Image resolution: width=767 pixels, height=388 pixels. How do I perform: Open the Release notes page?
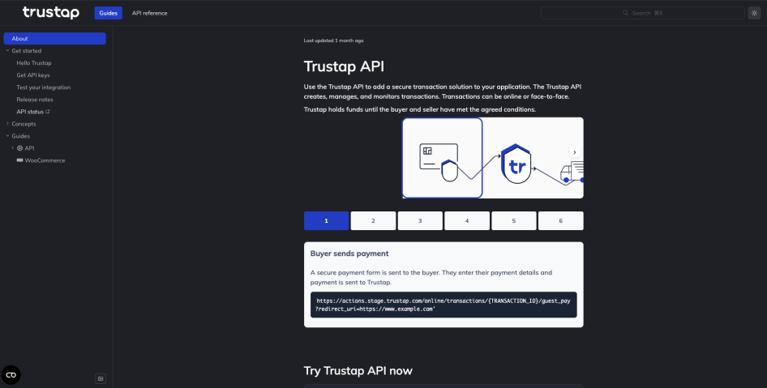coord(35,100)
